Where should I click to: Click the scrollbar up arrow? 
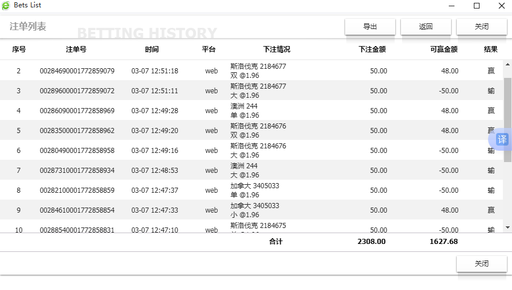click(x=508, y=64)
